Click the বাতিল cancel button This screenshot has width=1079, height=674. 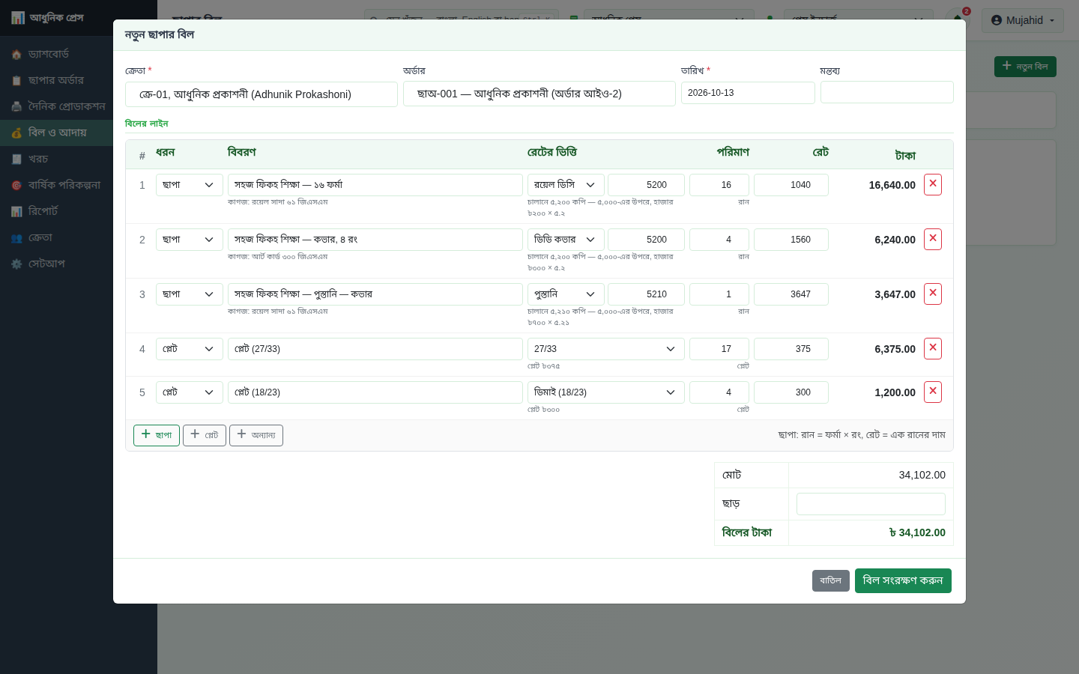(x=831, y=581)
